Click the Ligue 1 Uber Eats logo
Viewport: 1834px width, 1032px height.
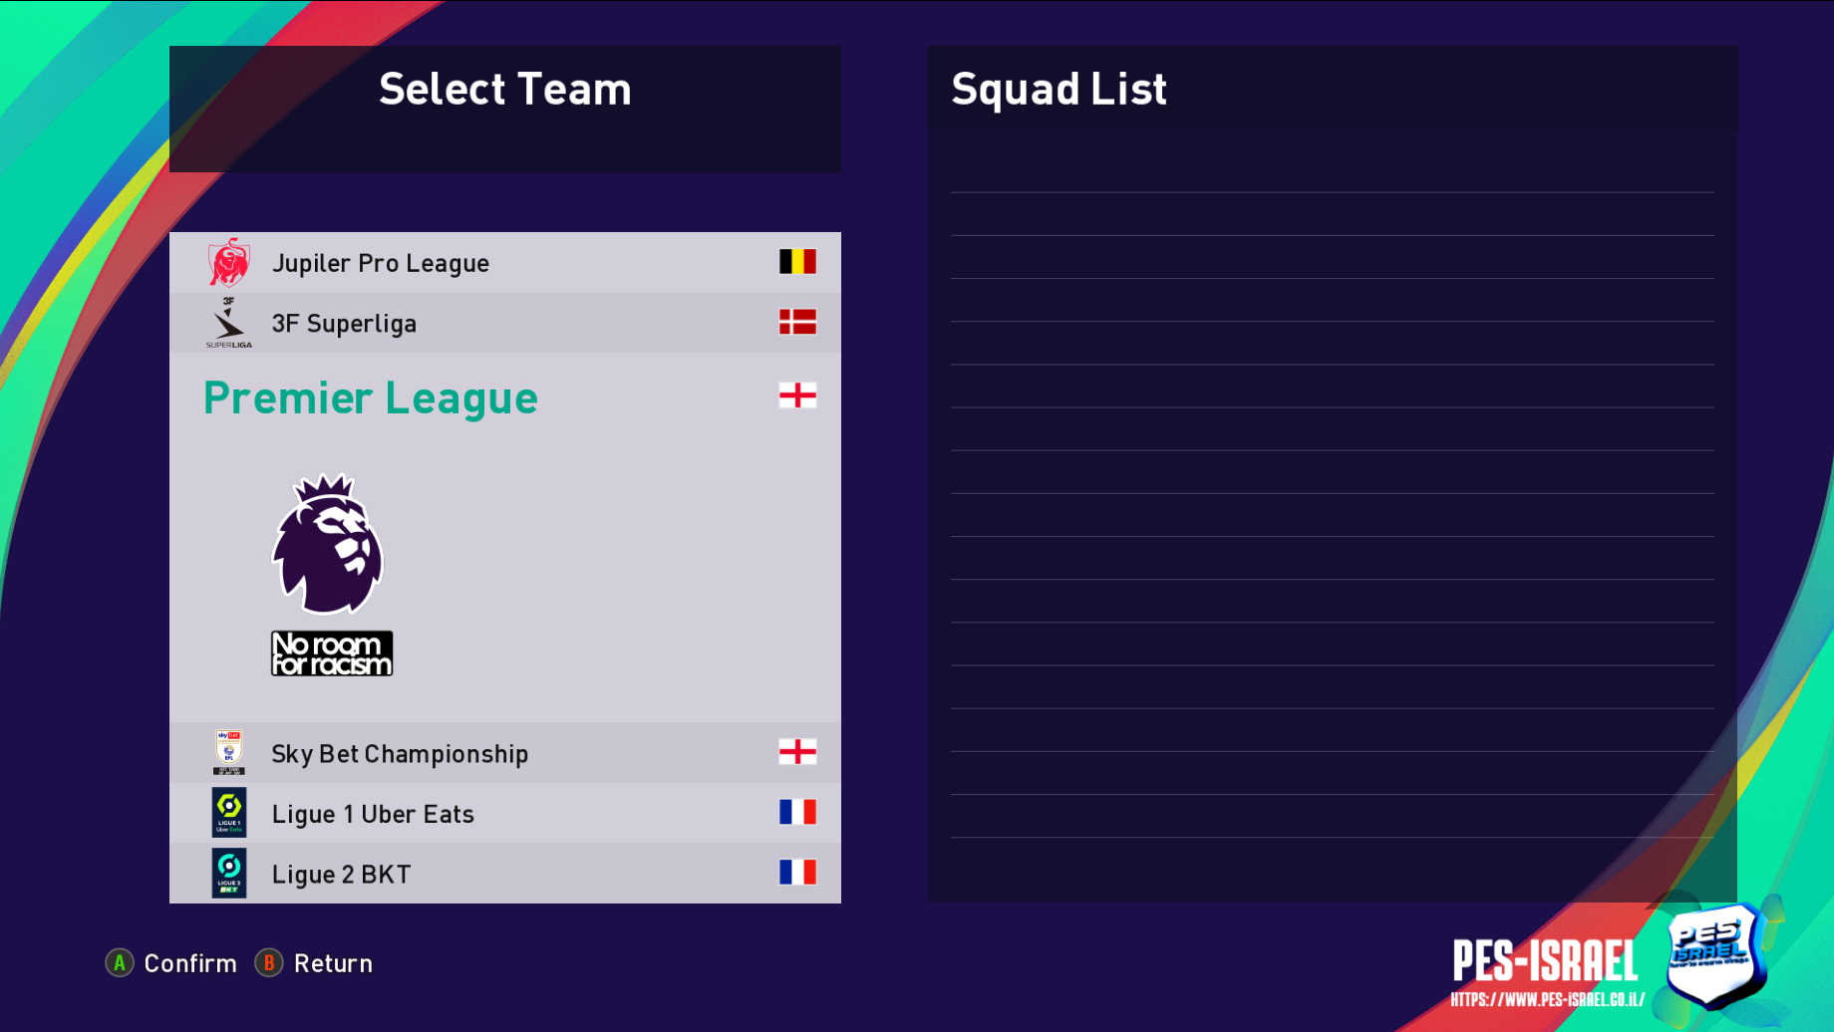tap(229, 813)
